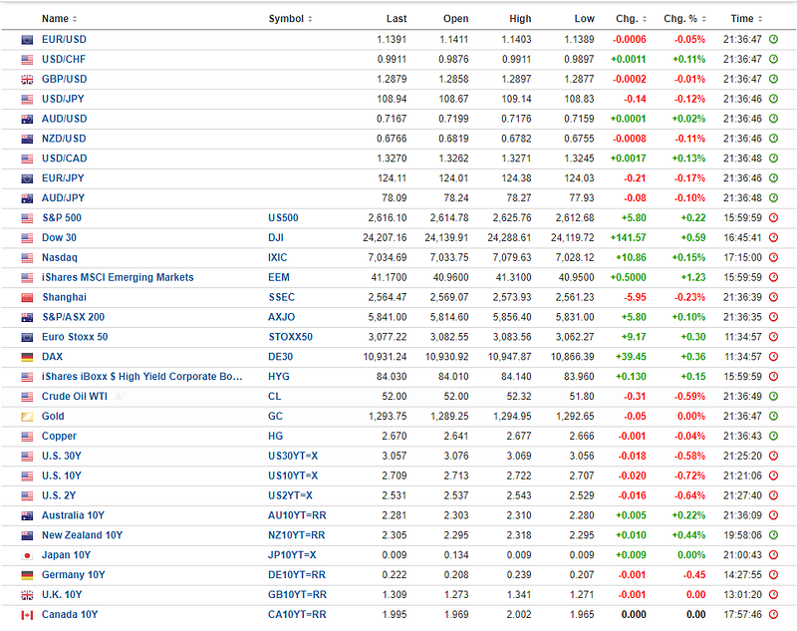
Task: Click the SSEC symbol
Action: click(282, 297)
